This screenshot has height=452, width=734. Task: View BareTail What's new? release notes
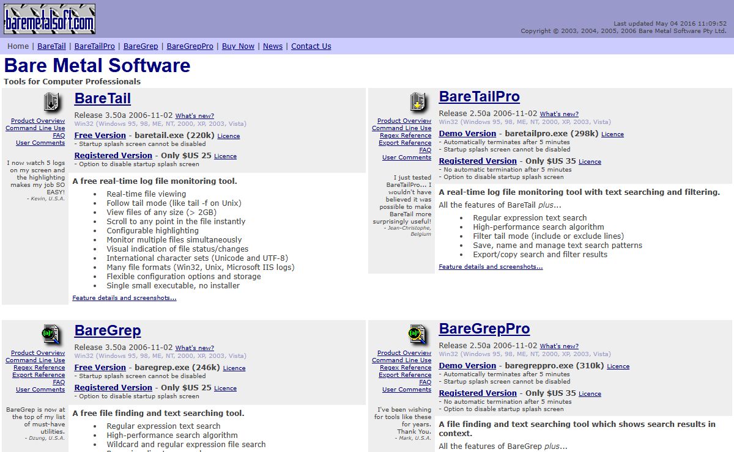pyautogui.click(x=195, y=116)
